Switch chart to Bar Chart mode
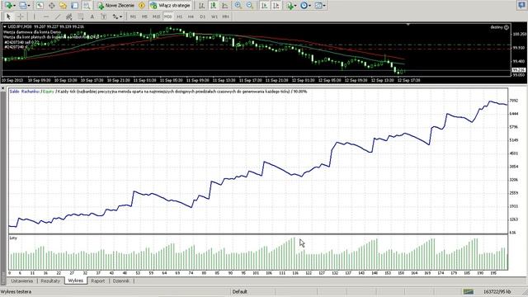 pyautogui.click(x=201, y=6)
